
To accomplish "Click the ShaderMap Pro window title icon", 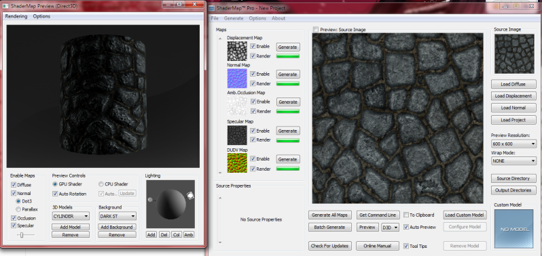I will (x=211, y=8).
